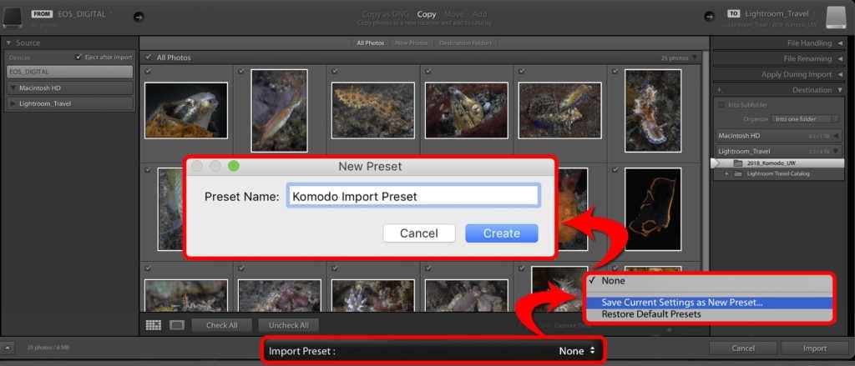The image size is (855, 366).
Task: Enable the Into Subfolder checkbox
Action: point(721,104)
